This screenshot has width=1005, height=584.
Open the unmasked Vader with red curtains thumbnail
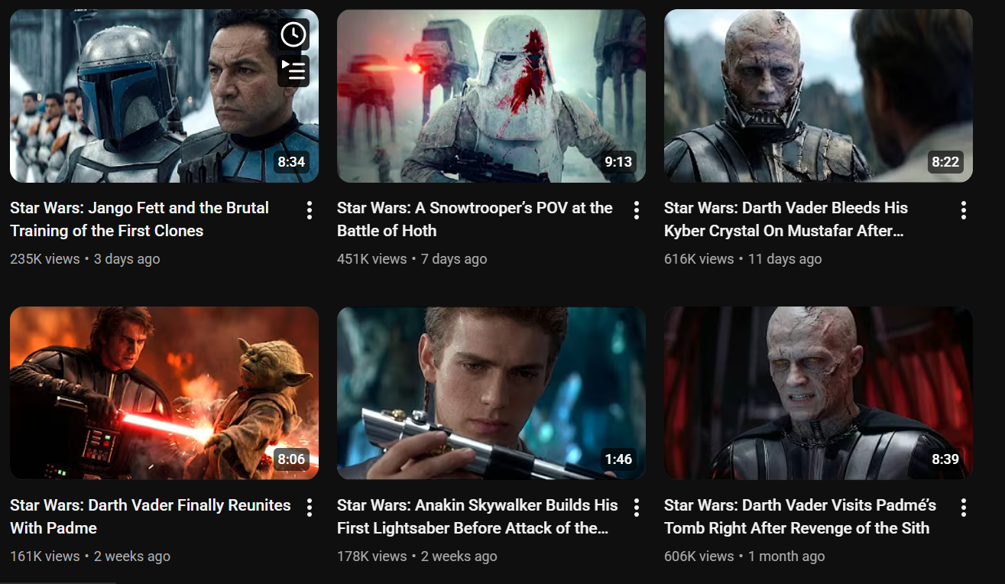(x=819, y=393)
